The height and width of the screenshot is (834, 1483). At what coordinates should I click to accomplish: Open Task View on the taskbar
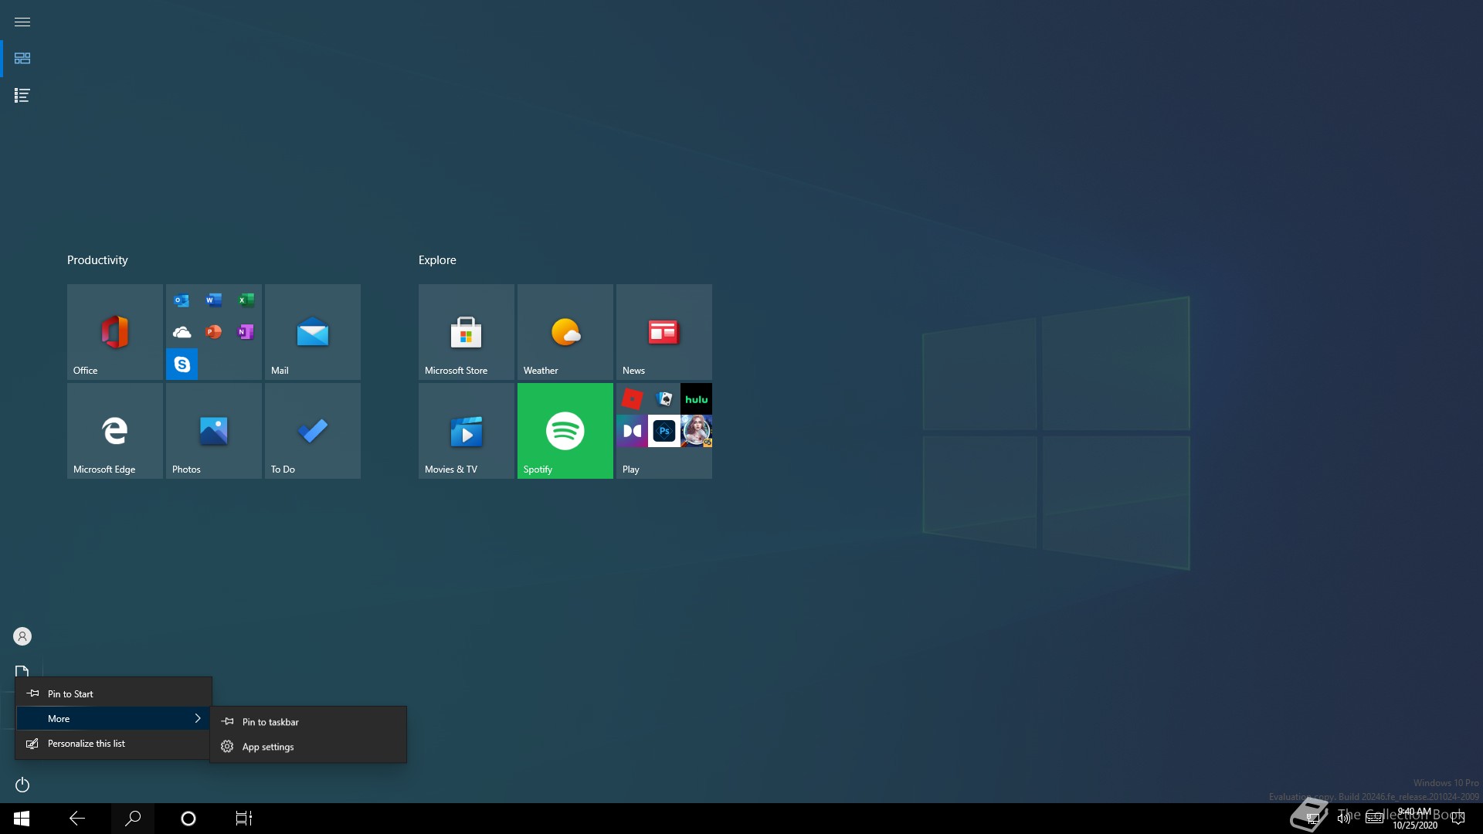pyautogui.click(x=244, y=819)
